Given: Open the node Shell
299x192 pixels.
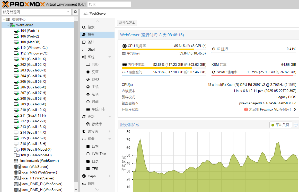Looking at the screenshot, I should pyautogui.click(x=97, y=50).
